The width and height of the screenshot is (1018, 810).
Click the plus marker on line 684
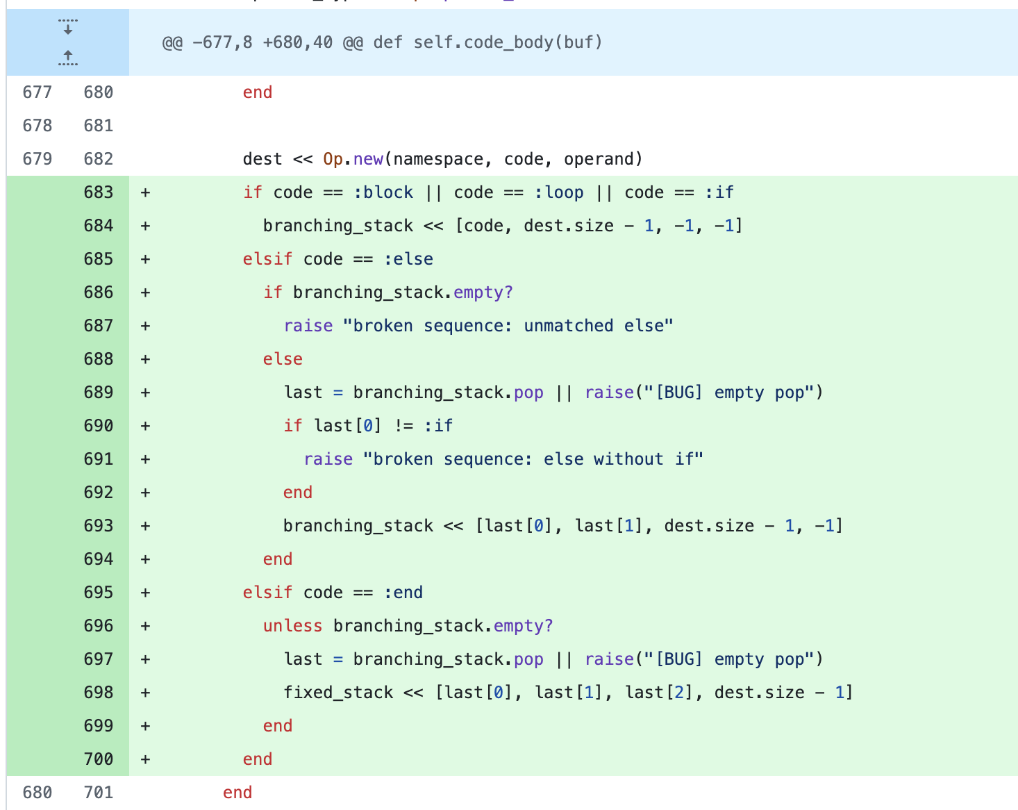click(145, 226)
